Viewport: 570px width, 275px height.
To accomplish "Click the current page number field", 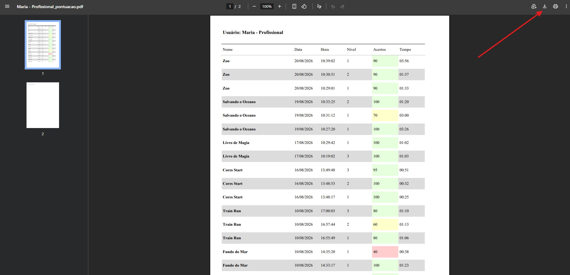I will [x=230, y=6].
